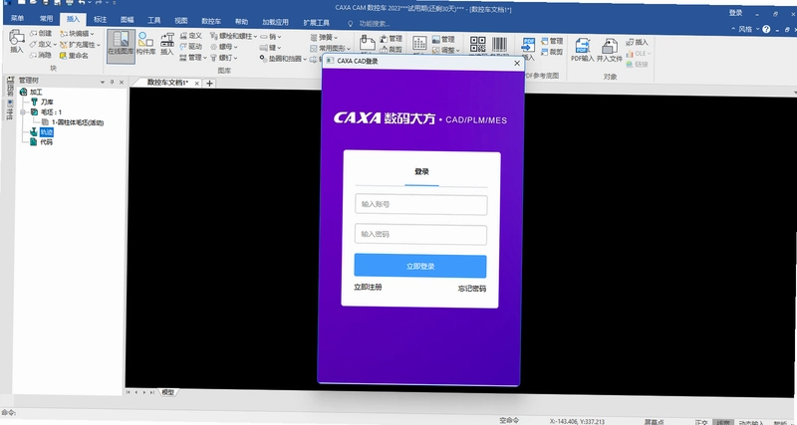Click the 代码 code node icon
This screenshot has height=425, width=797.
pyautogui.click(x=33, y=142)
